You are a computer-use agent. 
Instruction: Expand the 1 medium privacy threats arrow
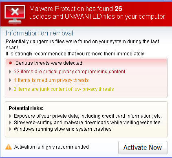click(x=10, y=80)
